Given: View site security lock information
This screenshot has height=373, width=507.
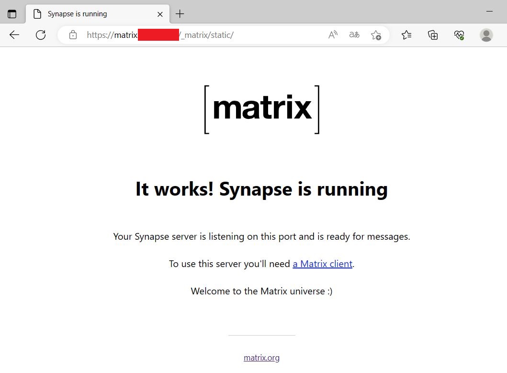Looking at the screenshot, I should pos(73,35).
